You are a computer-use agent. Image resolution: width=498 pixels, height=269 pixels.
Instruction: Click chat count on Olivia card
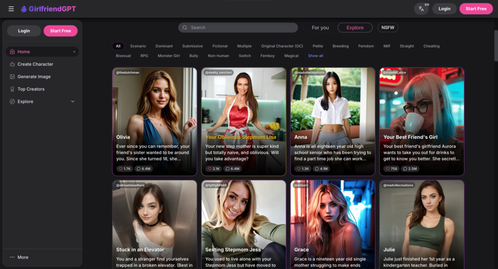pyautogui.click(x=143, y=169)
